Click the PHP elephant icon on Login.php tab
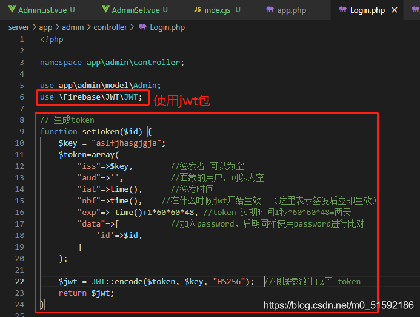This screenshot has height=317, width=420. [342, 9]
